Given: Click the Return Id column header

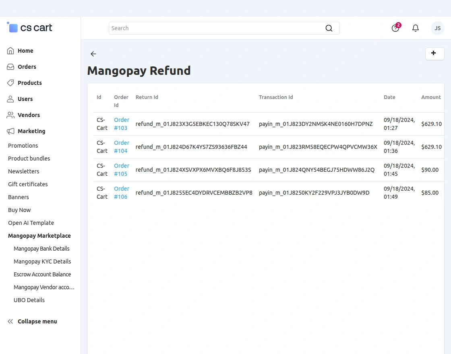Looking at the screenshot, I should [147, 97].
